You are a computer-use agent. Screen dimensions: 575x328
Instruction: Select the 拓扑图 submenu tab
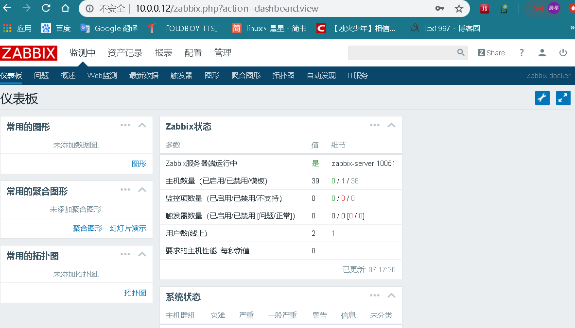tap(283, 75)
